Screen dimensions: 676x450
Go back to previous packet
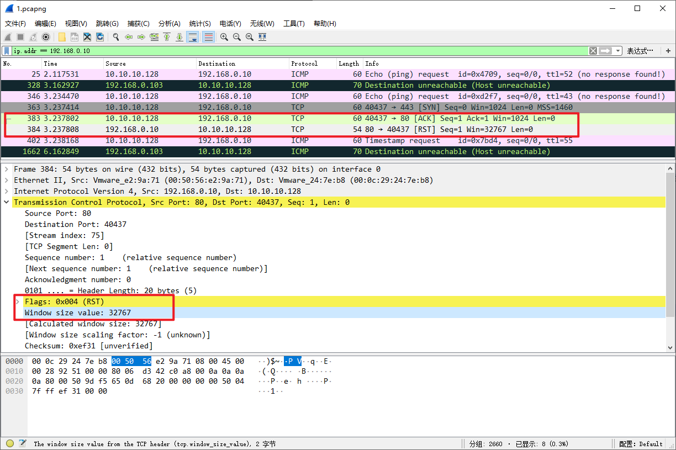tap(129, 37)
